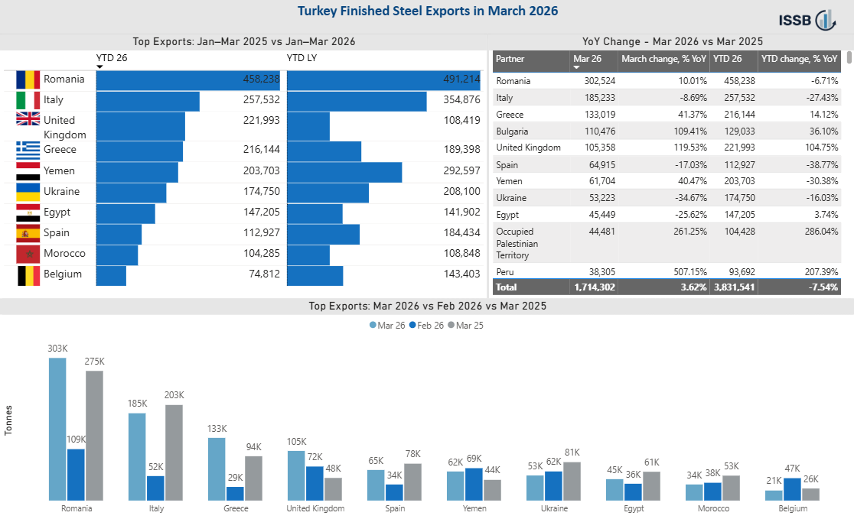The width and height of the screenshot is (854, 519).
Task: Toggle the Mar 26 legend item
Action: pyautogui.click(x=387, y=326)
